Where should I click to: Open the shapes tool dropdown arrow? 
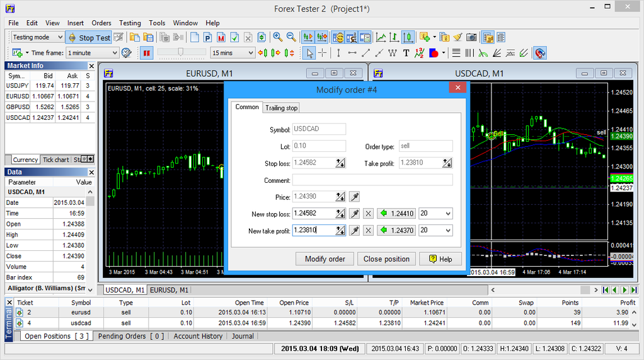coord(444,52)
